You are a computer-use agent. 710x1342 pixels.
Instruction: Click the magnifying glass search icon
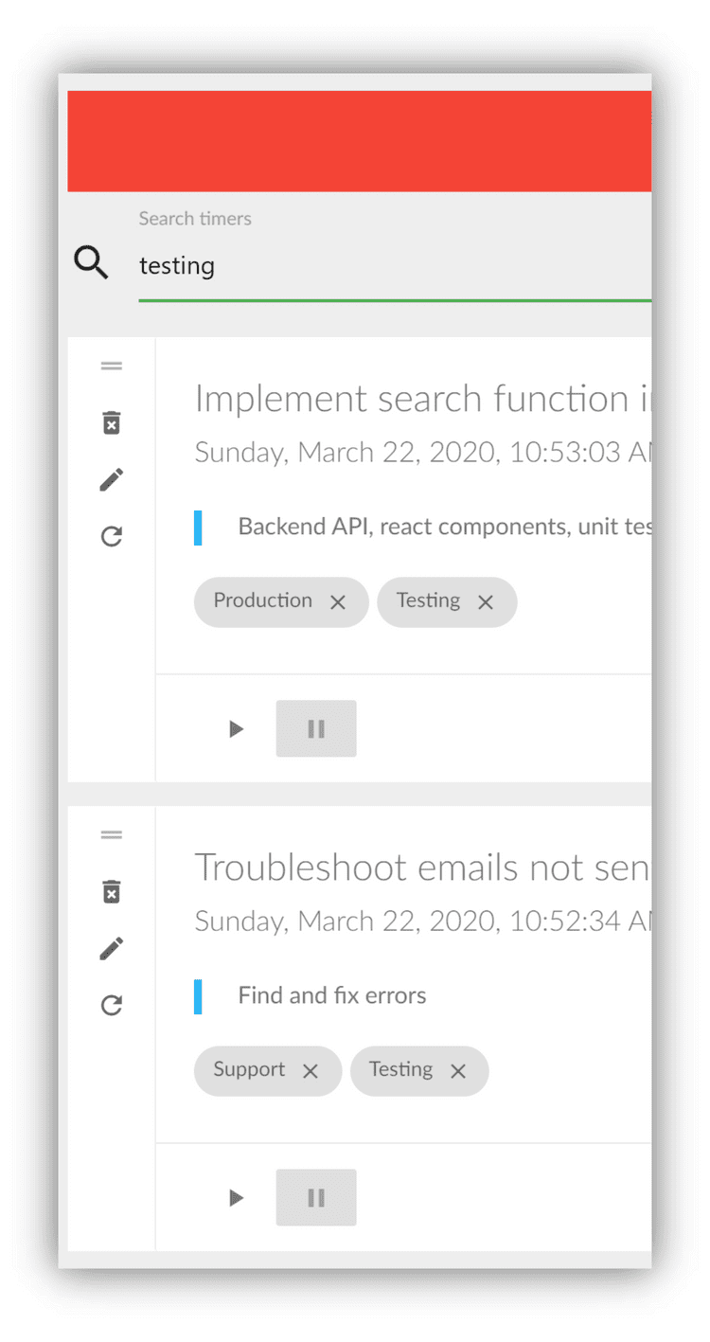tap(90, 262)
